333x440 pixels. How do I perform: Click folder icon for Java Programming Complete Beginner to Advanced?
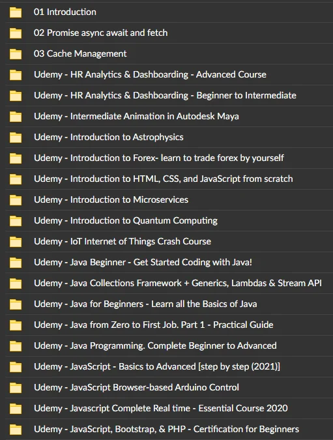pyautogui.click(x=16, y=346)
